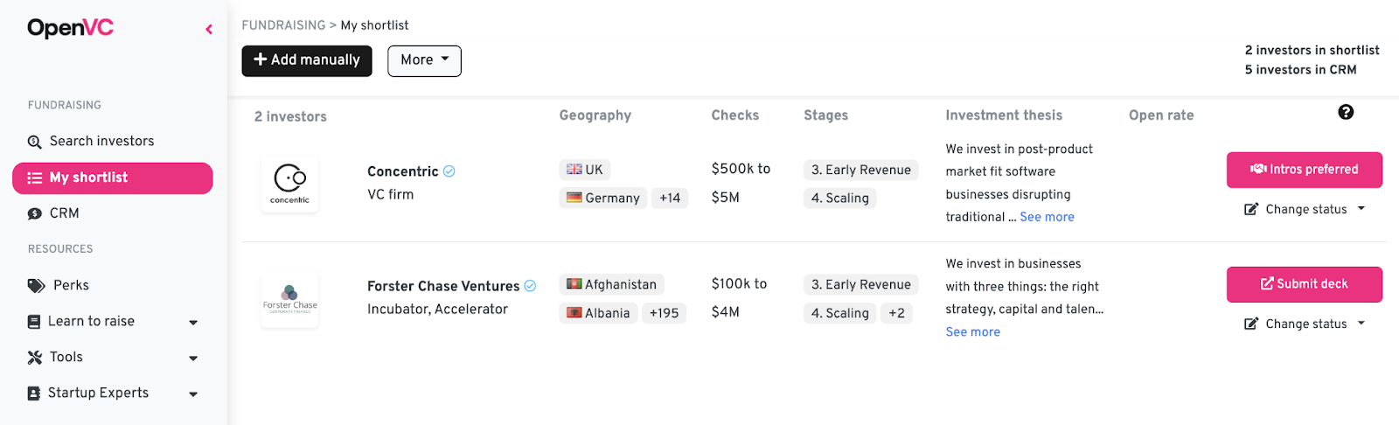Click the CRM chat bubble icon

pos(35,213)
